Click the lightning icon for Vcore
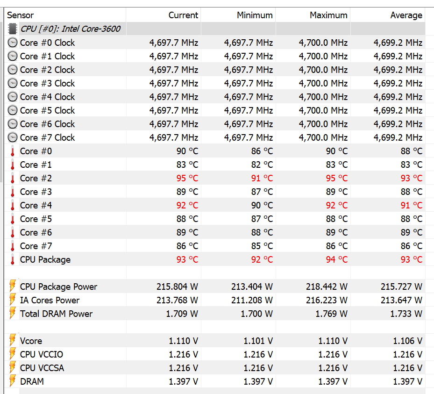The height and width of the screenshot is (394, 434). tap(13, 340)
